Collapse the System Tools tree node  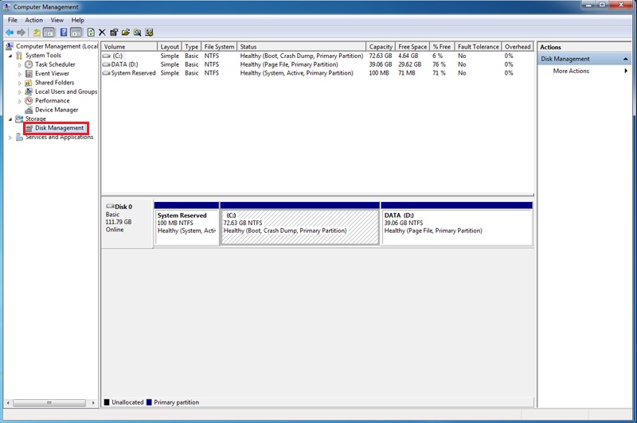click(10, 56)
